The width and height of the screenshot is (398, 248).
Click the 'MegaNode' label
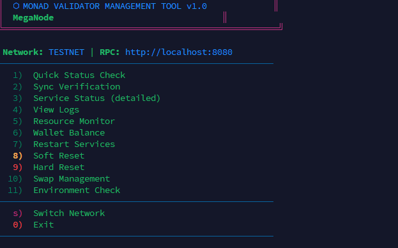(x=33, y=18)
